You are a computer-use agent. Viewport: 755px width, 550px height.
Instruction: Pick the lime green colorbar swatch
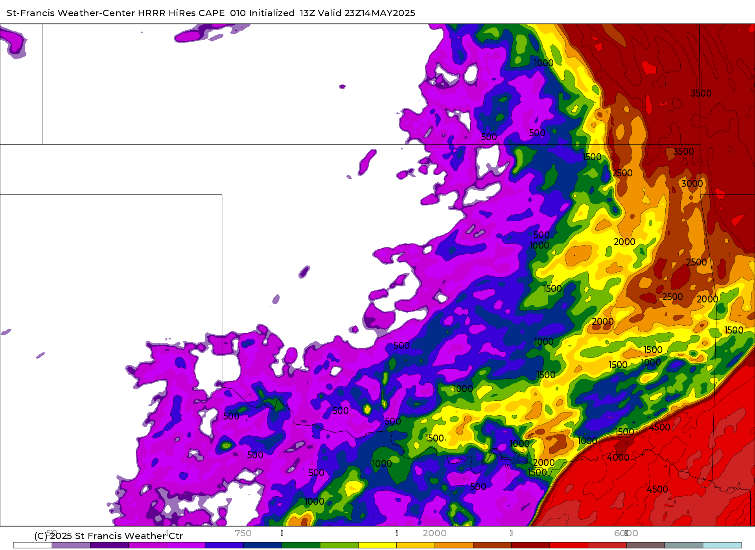pos(339,545)
